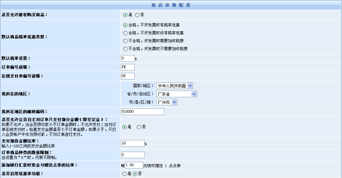Click the 订单商品种类的数量限制 field
The height and width of the screenshot is (178, 342).
point(132,155)
